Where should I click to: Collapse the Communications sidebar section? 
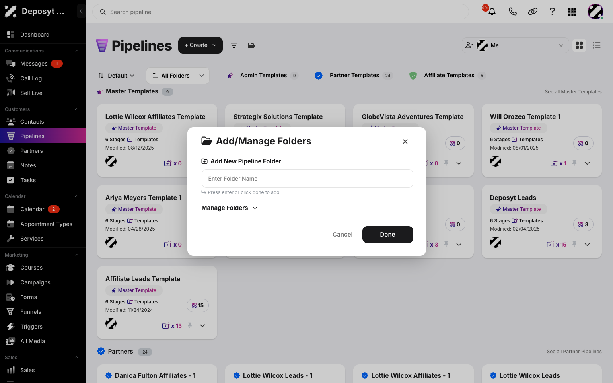77,51
